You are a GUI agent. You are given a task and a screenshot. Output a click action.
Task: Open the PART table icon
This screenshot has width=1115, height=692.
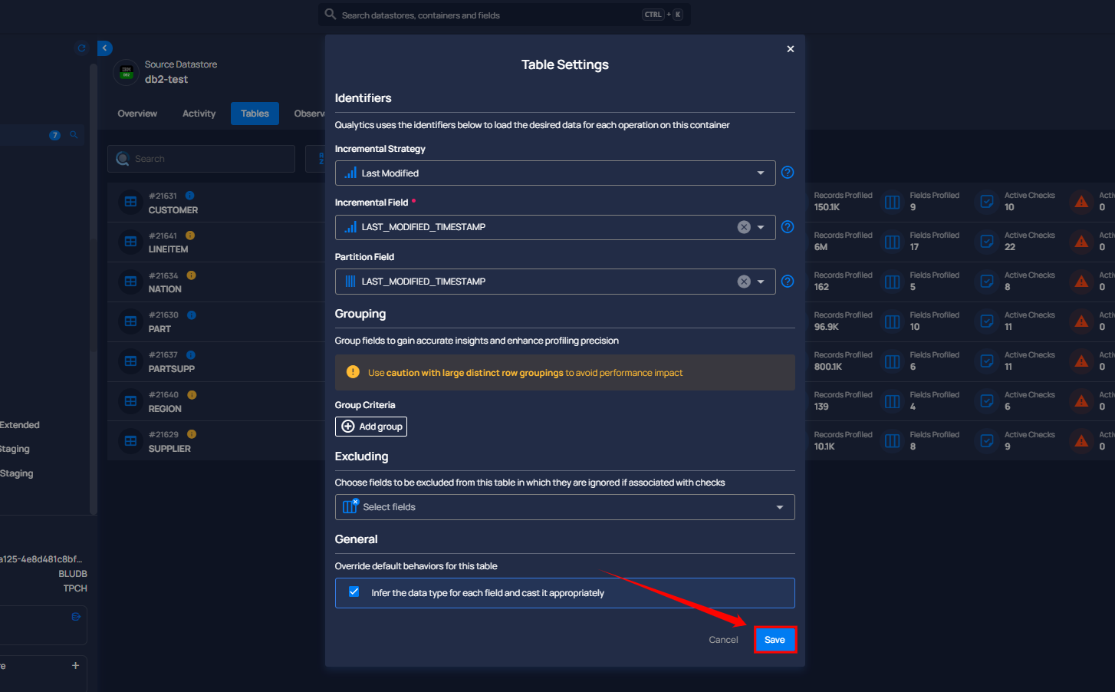130,321
